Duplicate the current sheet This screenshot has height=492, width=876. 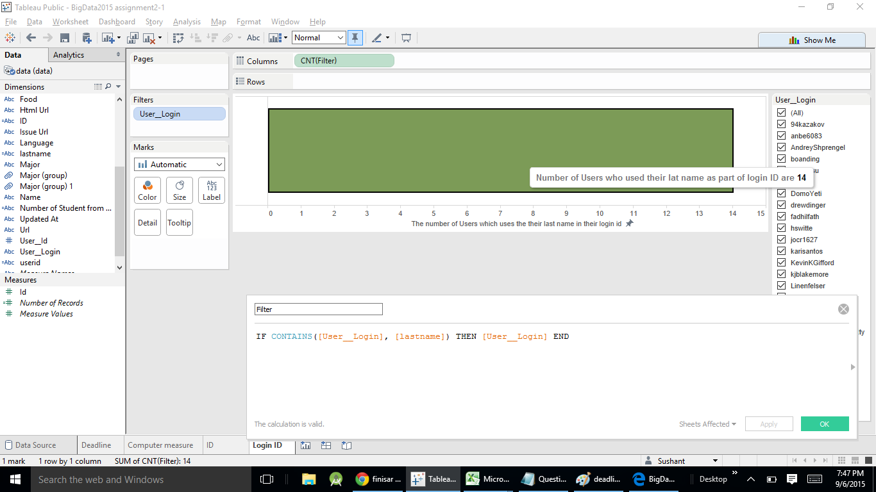(x=133, y=38)
